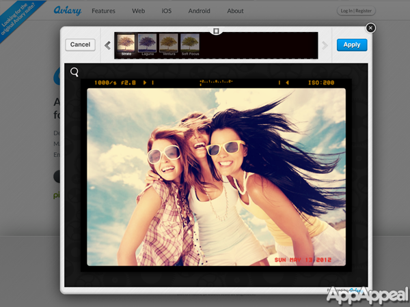Select the Strato filter thumbnail
Viewport: 410px width, 307px height.
[126, 42]
